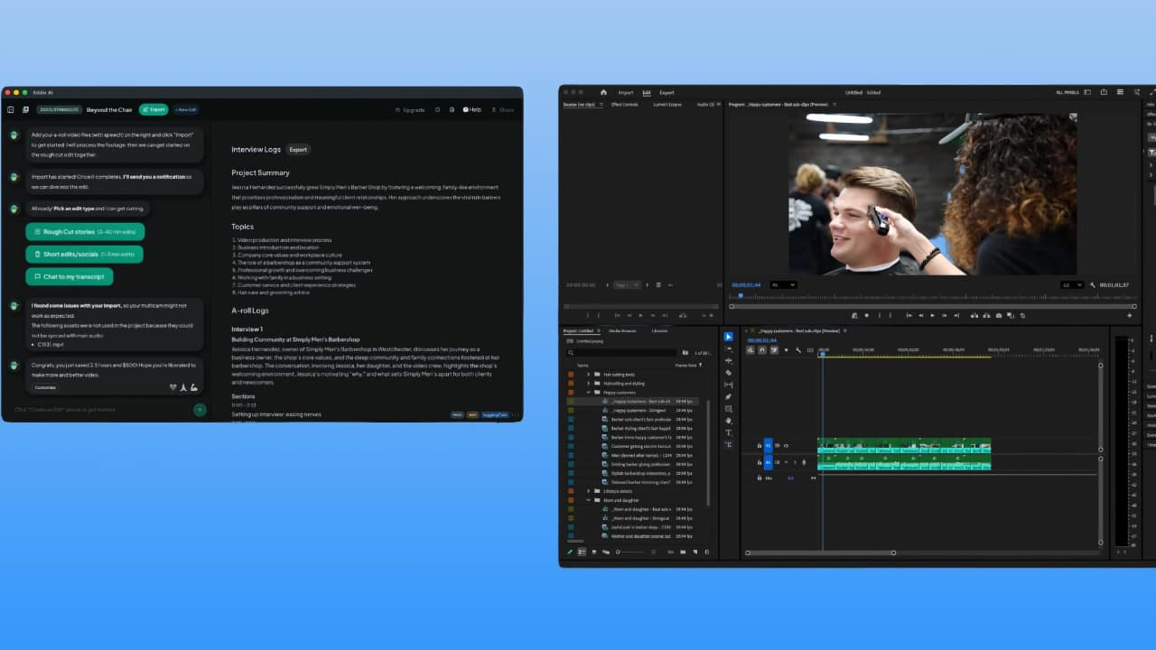1156x650 pixels.
Task: Collapse the Mom and daughter bin
Action: (588, 500)
